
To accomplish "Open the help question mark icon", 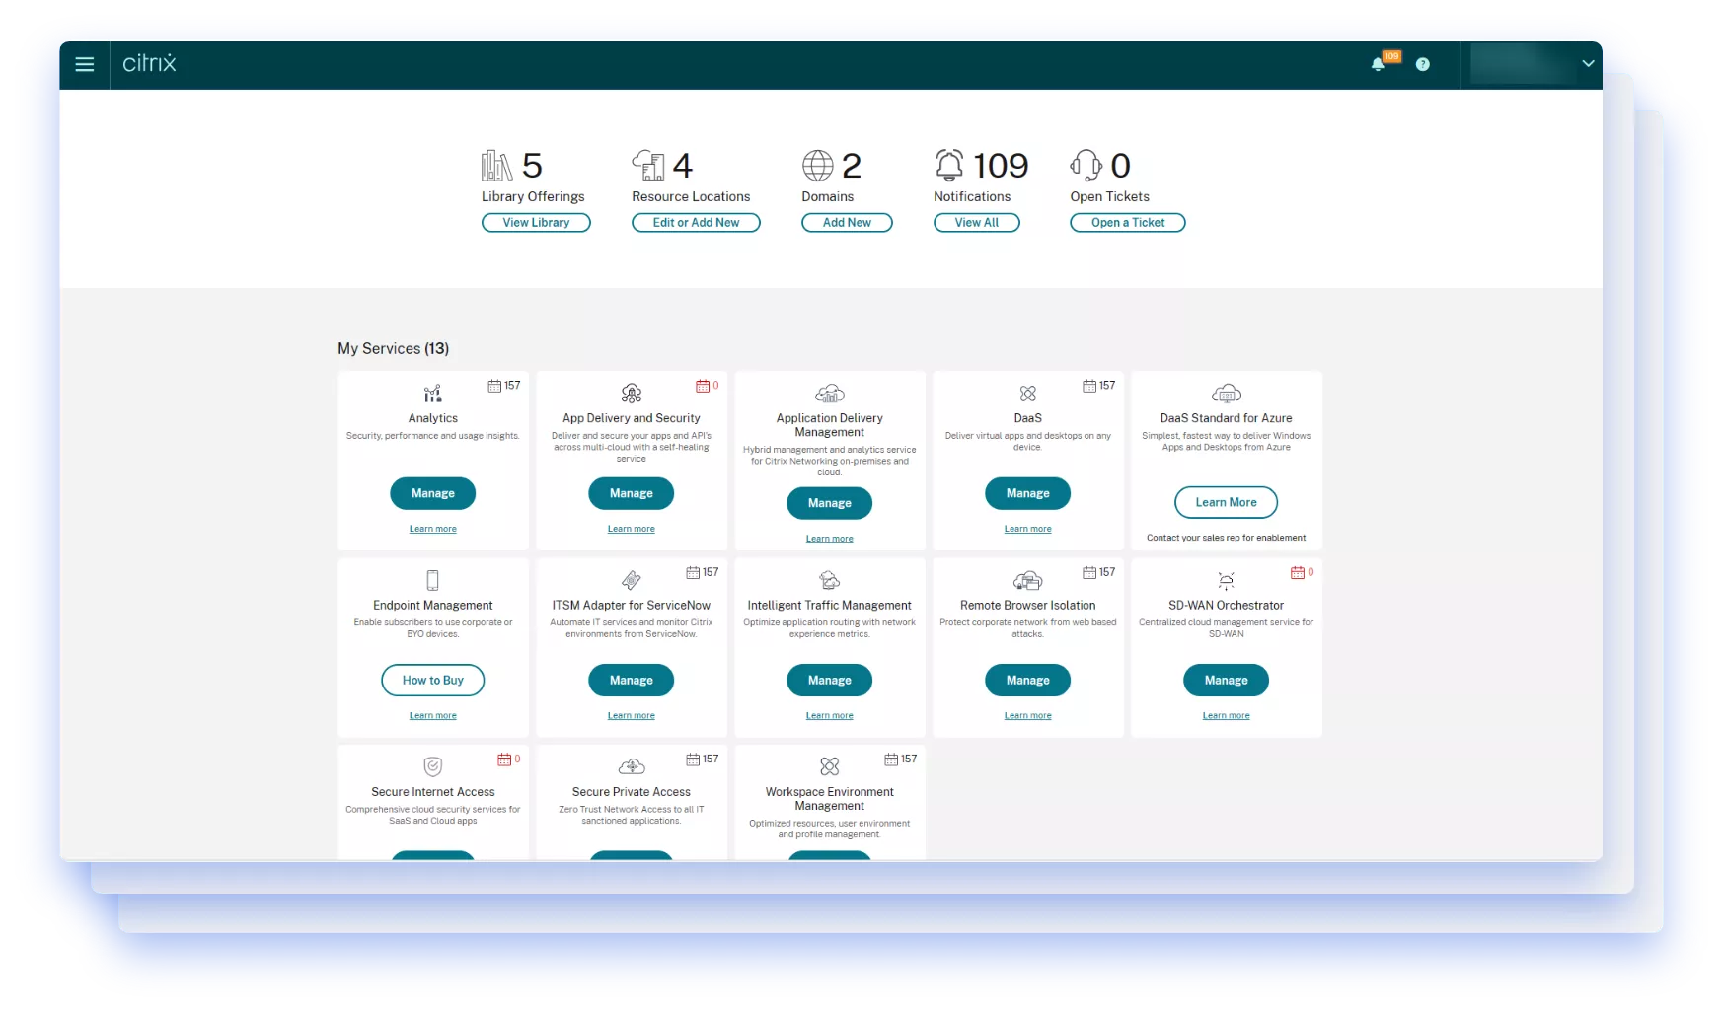I will [x=1422, y=64].
